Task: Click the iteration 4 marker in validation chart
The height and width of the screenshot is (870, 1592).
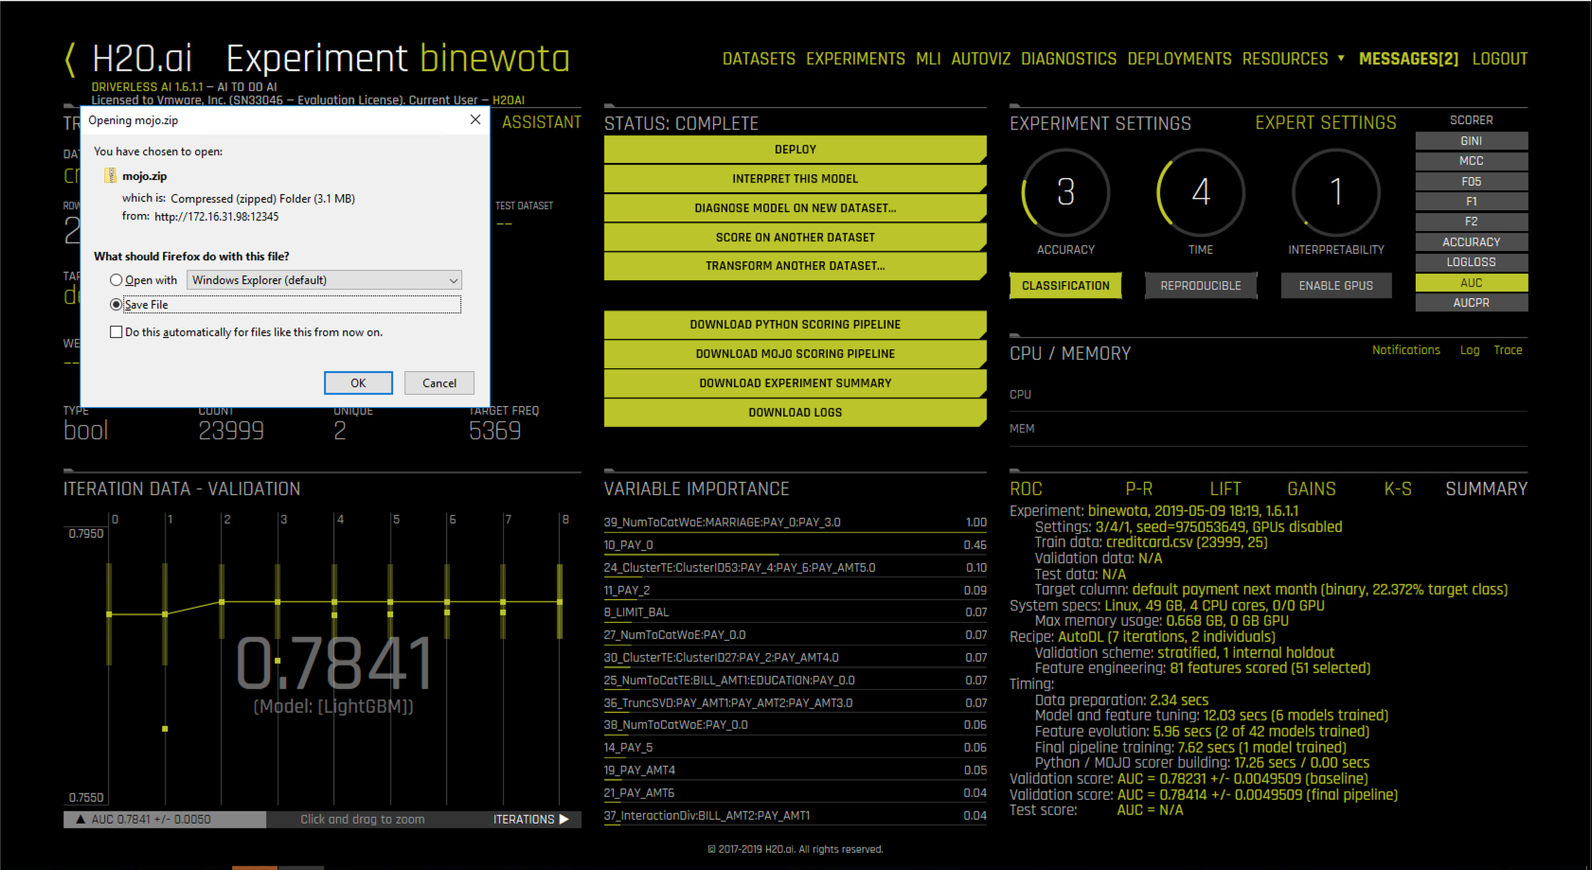Action: pyautogui.click(x=334, y=602)
